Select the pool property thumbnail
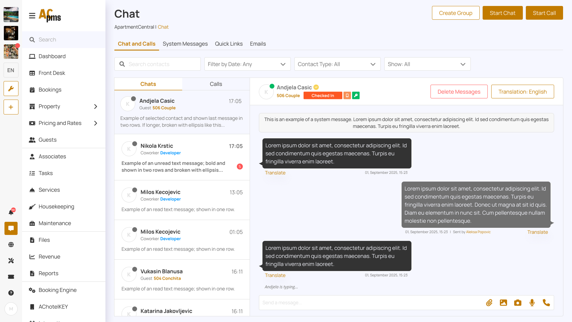The width and height of the screenshot is (572, 322). [x=11, y=15]
